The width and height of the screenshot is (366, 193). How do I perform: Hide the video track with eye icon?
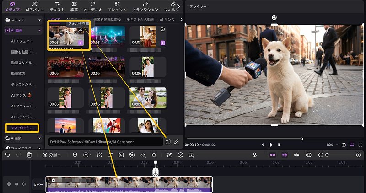(16, 184)
